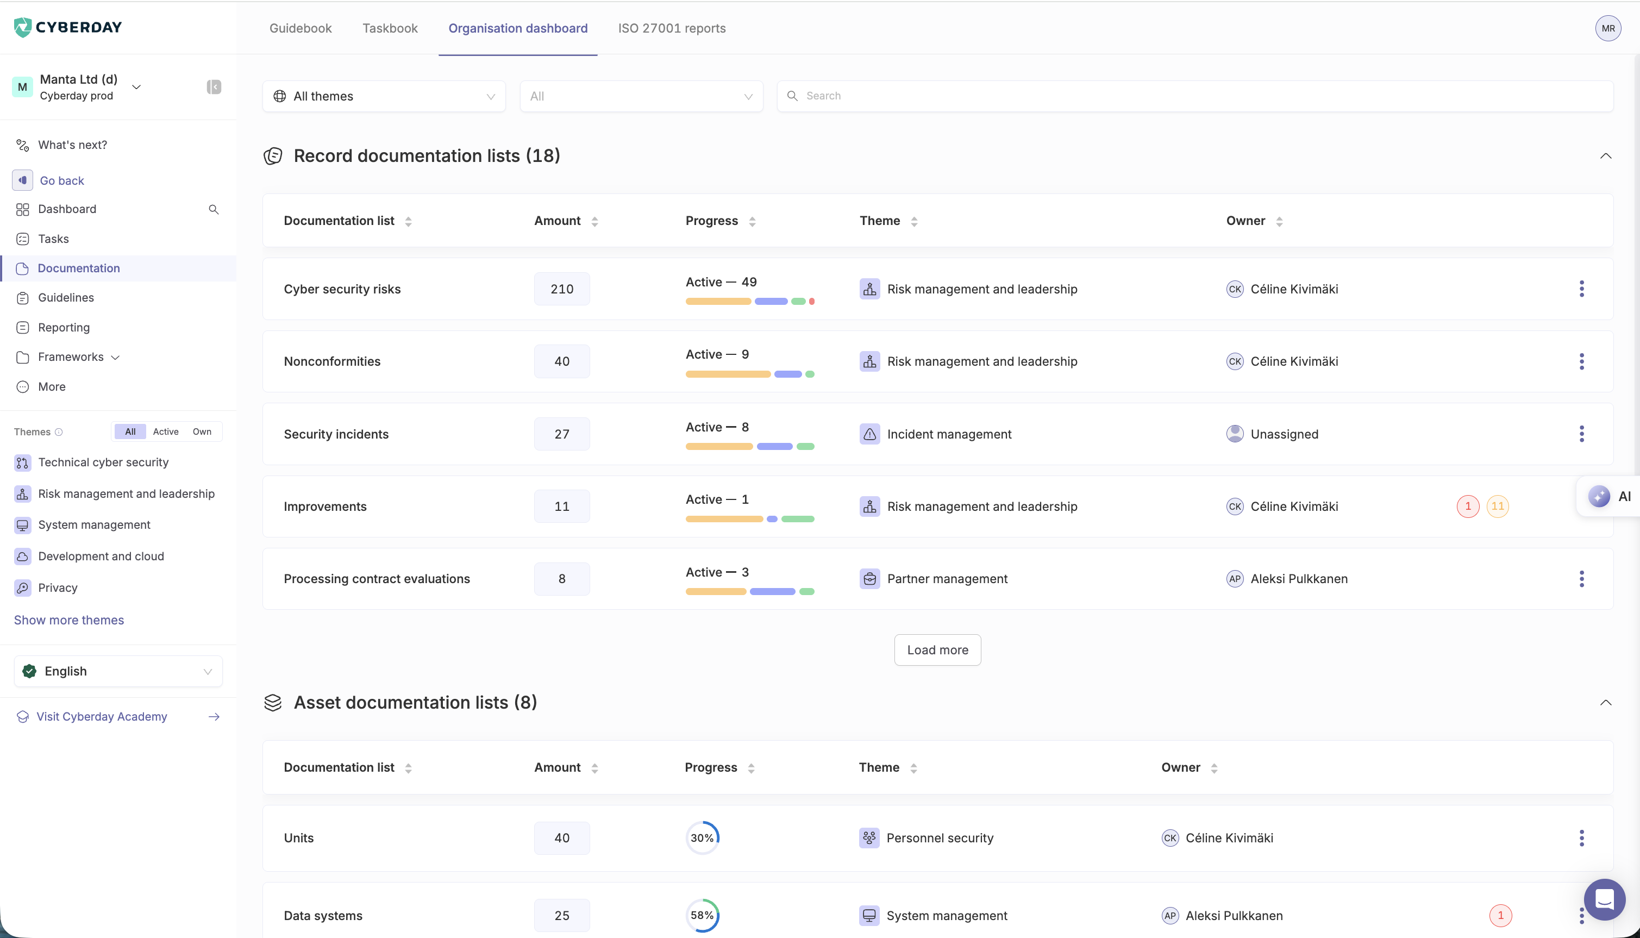Viewport: 1640px width, 938px height.
Task: Select the Own themes filter
Action: click(x=202, y=432)
